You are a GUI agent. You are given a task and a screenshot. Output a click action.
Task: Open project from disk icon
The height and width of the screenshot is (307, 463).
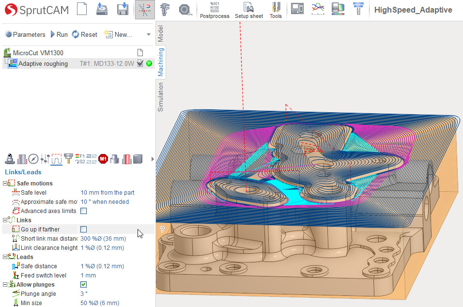(102, 9)
